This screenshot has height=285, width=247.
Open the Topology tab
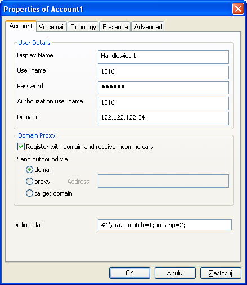(83, 27)
